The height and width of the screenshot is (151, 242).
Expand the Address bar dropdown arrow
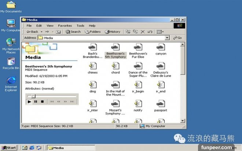[167, 38]
